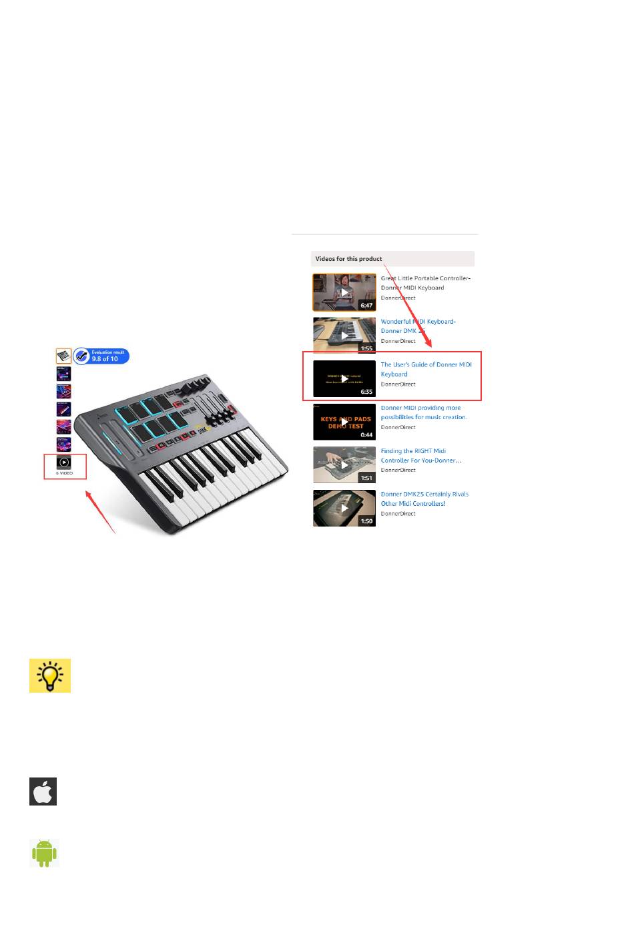
Task: Play the Keys and Pads Demo Test video
Action: [x=344, y=422]
